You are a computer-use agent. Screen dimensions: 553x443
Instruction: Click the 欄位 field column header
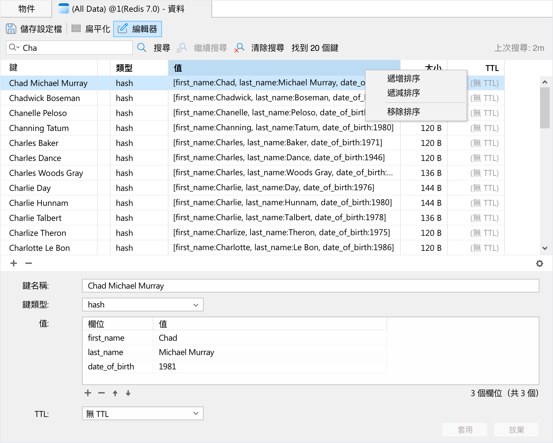[117, 324]
